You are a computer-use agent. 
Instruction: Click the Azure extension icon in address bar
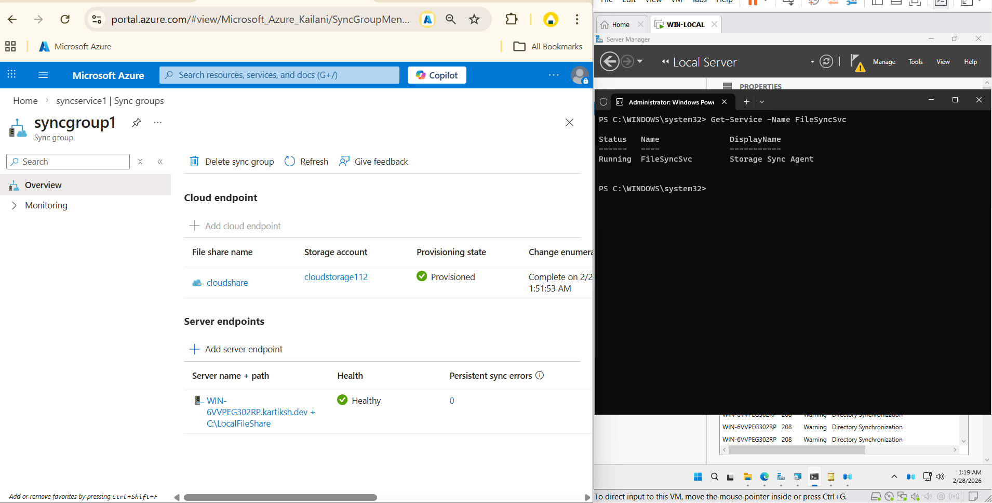[x=427, y=19]
